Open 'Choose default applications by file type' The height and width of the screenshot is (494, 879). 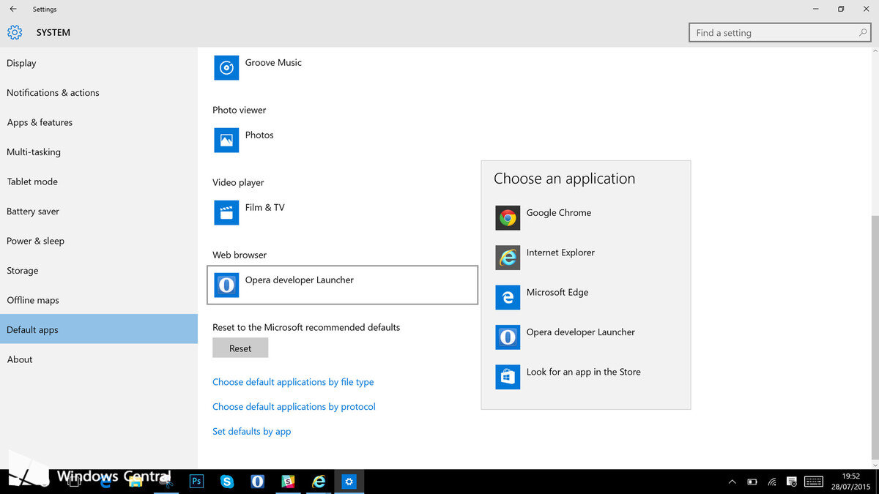(293, 381)
